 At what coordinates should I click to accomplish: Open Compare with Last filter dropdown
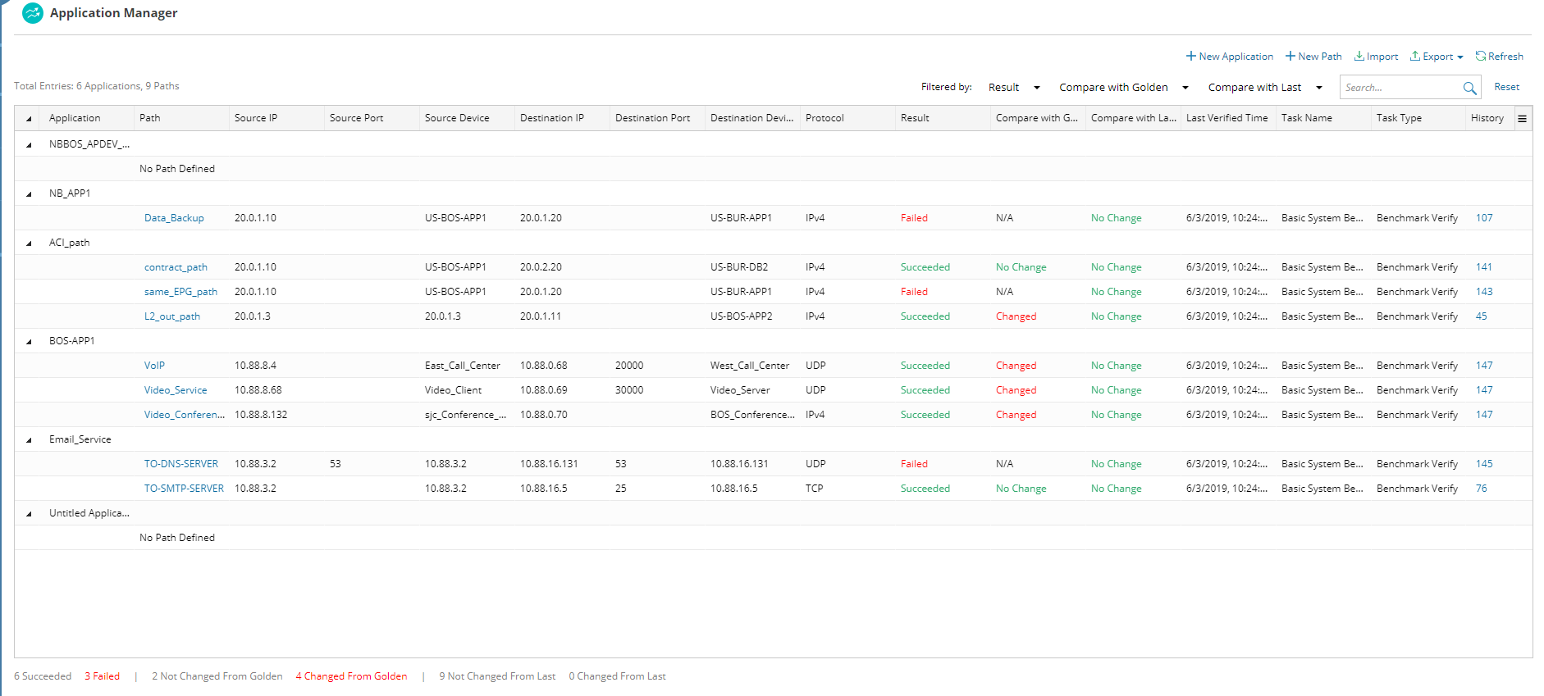[1264, 88]
